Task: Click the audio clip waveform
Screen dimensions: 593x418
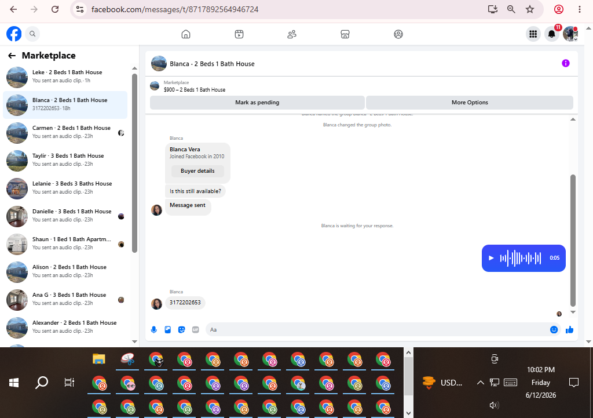Action: [x=521, y=258]
